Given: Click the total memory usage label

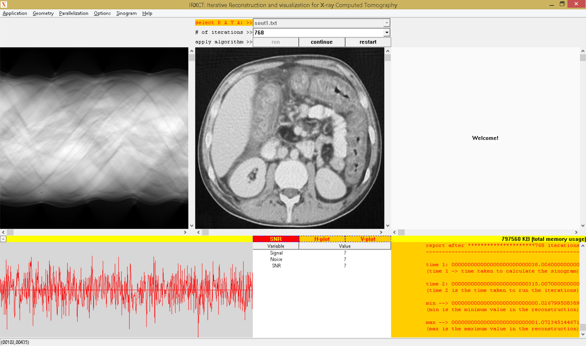Looking at the screenshot, I should tap(543, 239).
